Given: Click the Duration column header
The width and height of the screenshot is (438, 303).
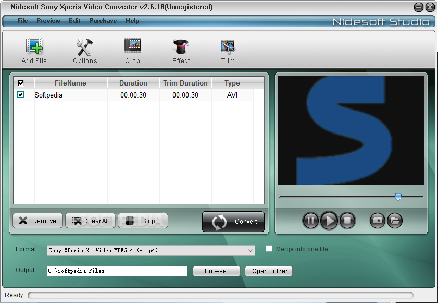Looking at the screenshot, I should [x=133, y=83].
